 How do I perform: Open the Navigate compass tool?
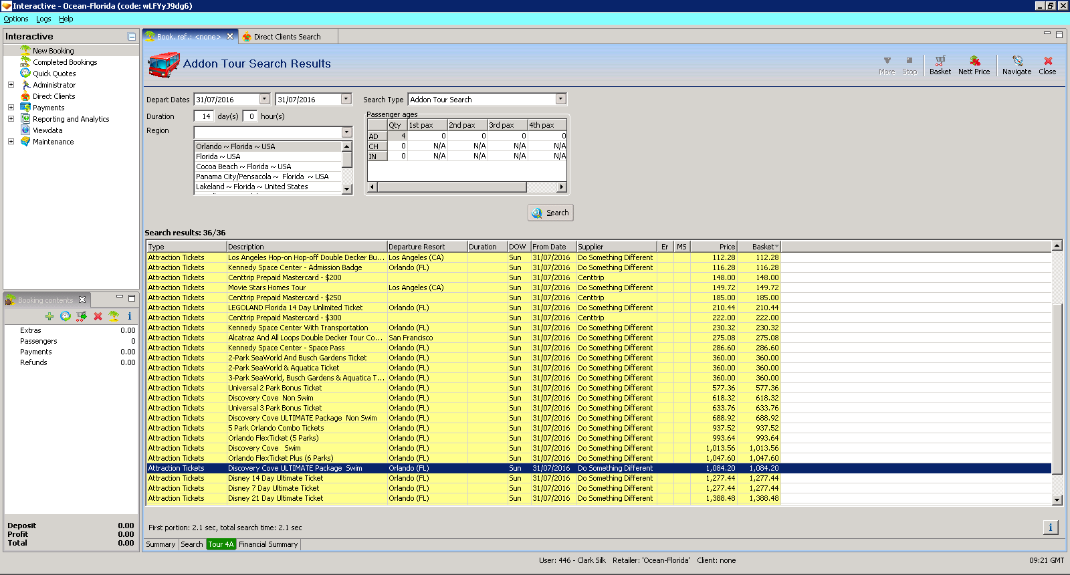pos(1016,65)
